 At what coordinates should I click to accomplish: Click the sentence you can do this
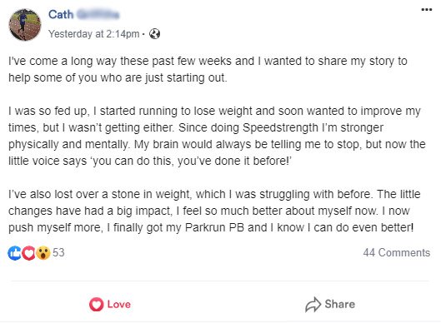point(132,161)
